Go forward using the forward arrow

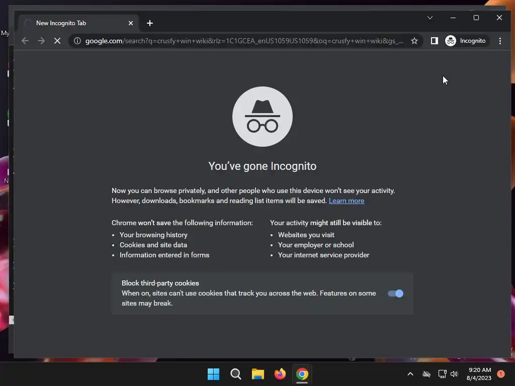pyautogui.click(x=41, y=41)
